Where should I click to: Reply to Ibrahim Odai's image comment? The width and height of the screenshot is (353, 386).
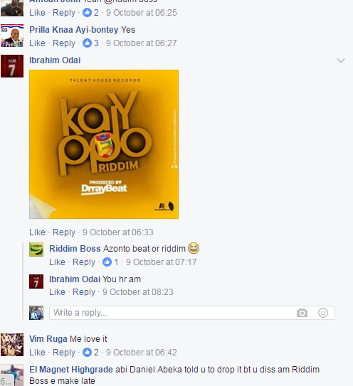click(64, 232)
